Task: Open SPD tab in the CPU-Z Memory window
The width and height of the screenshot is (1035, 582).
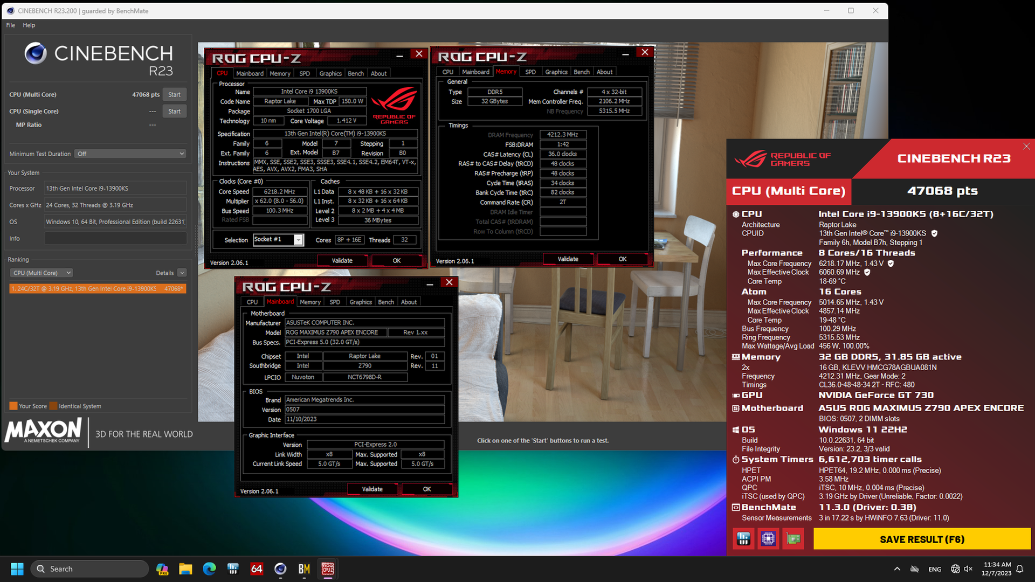Action: click(x=530, y=72)
